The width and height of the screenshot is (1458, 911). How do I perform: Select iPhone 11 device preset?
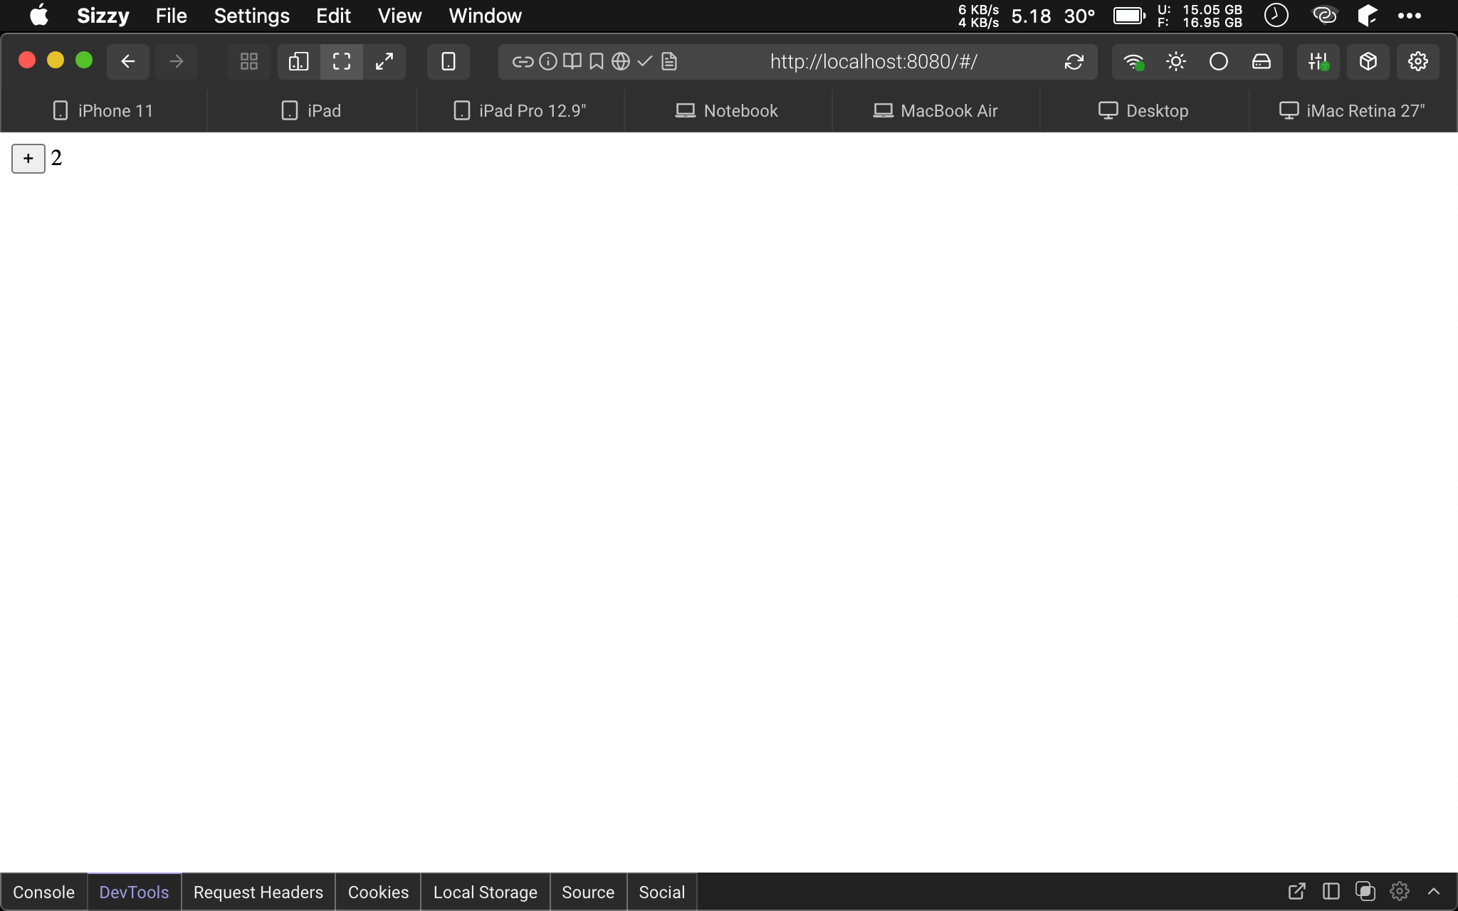[104, 110]
